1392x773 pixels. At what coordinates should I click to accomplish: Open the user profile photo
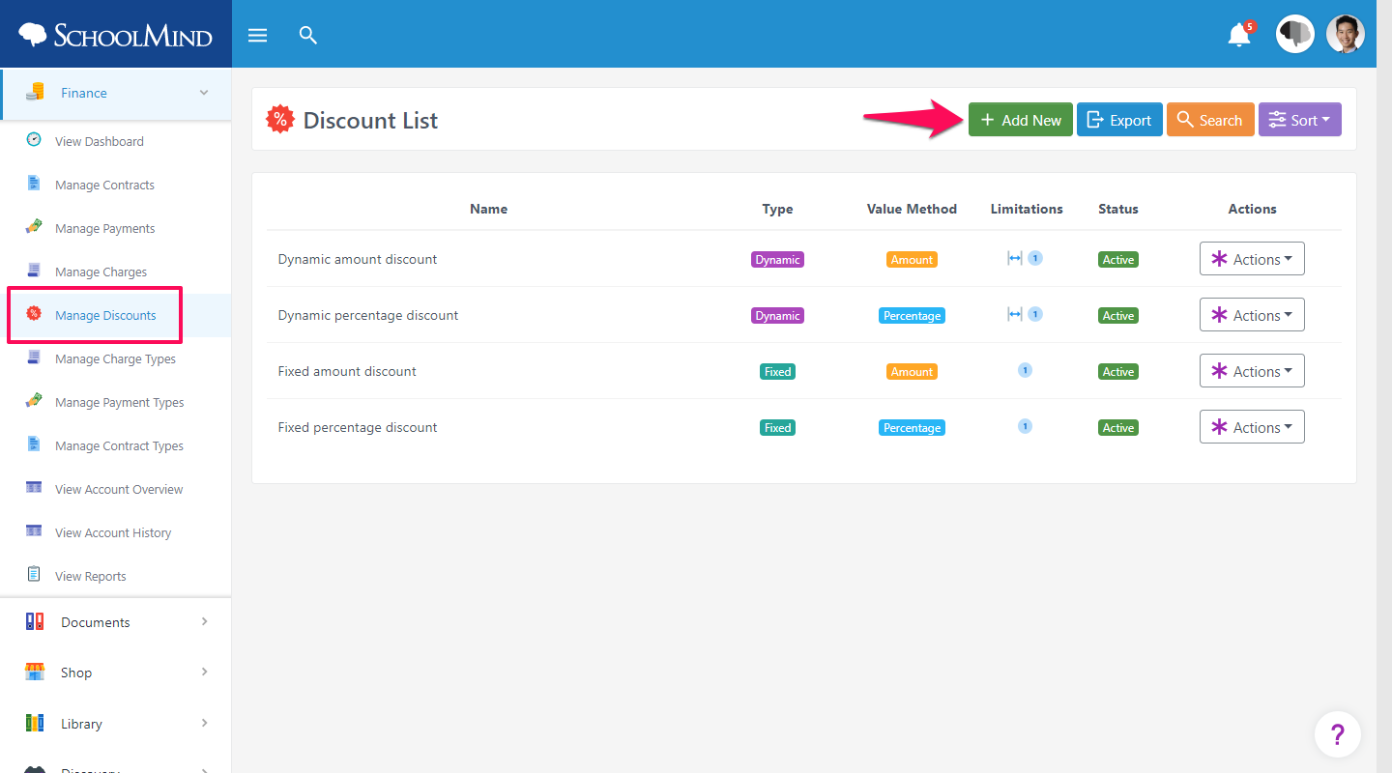[1345, 34]
